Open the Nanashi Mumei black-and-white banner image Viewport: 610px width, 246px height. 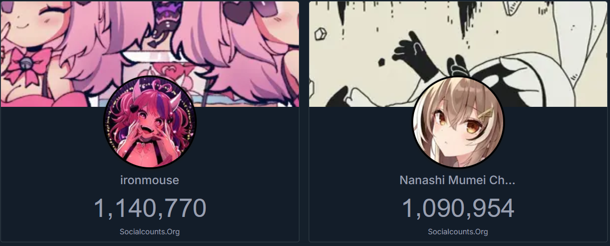coord(458,54)
